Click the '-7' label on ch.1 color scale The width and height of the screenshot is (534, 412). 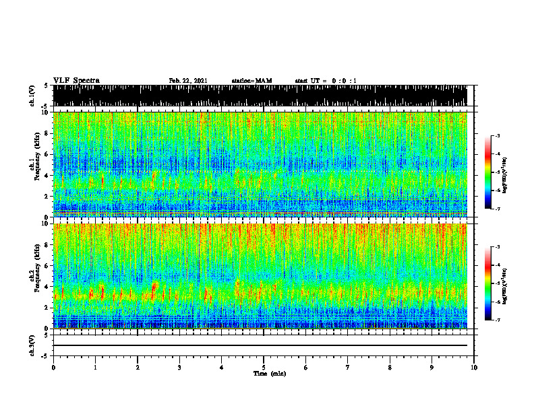(497, 209)
